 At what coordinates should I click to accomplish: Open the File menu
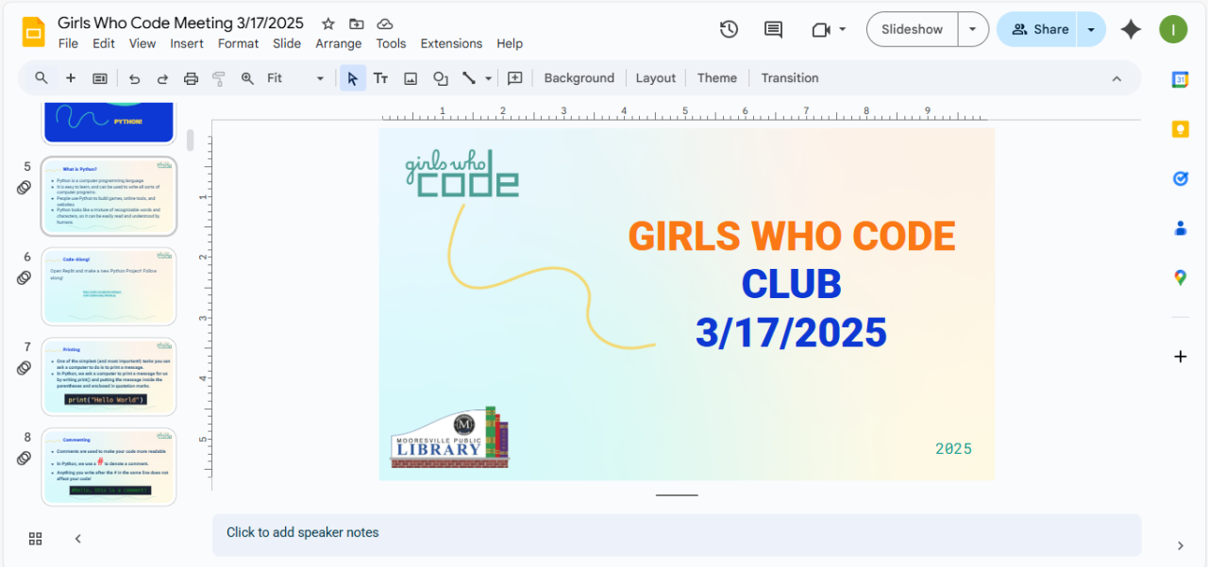pyautogui.click(x=68, y=43)
